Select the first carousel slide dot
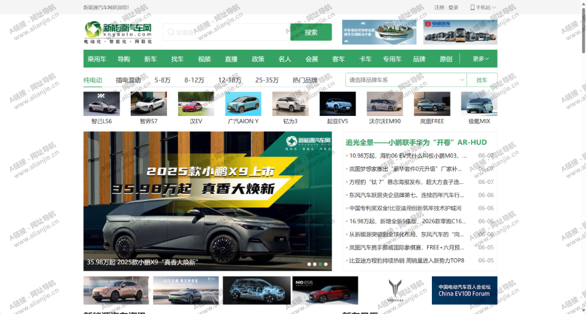Screen dimensions: 586x314 pyautogui.click(x=309, y=264)
